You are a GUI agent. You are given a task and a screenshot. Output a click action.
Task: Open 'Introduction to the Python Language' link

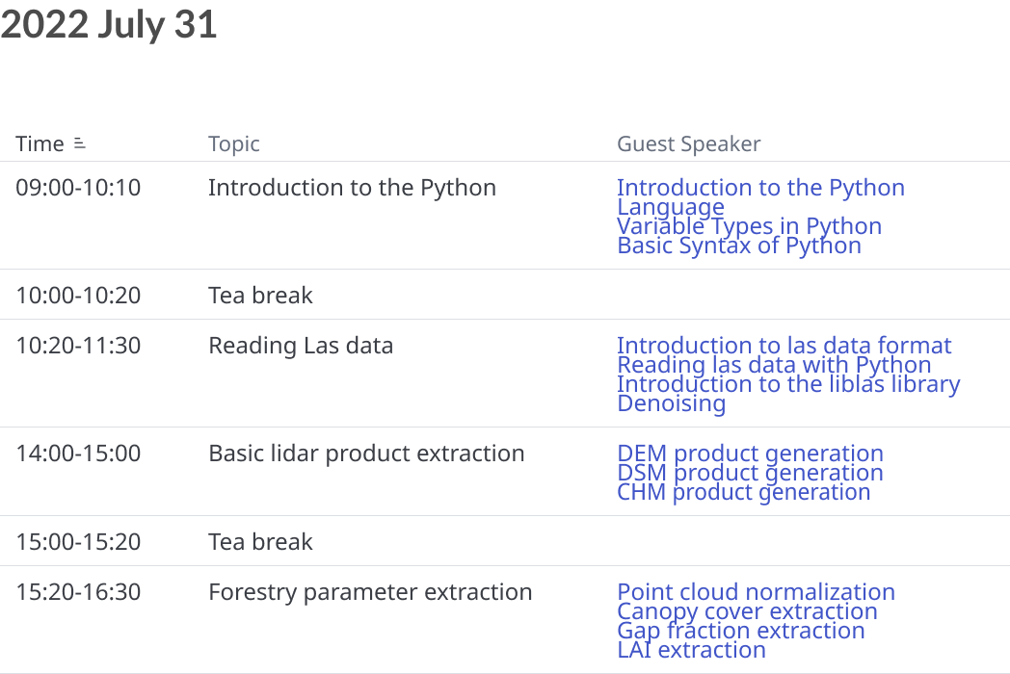click(x=760, y=197)
